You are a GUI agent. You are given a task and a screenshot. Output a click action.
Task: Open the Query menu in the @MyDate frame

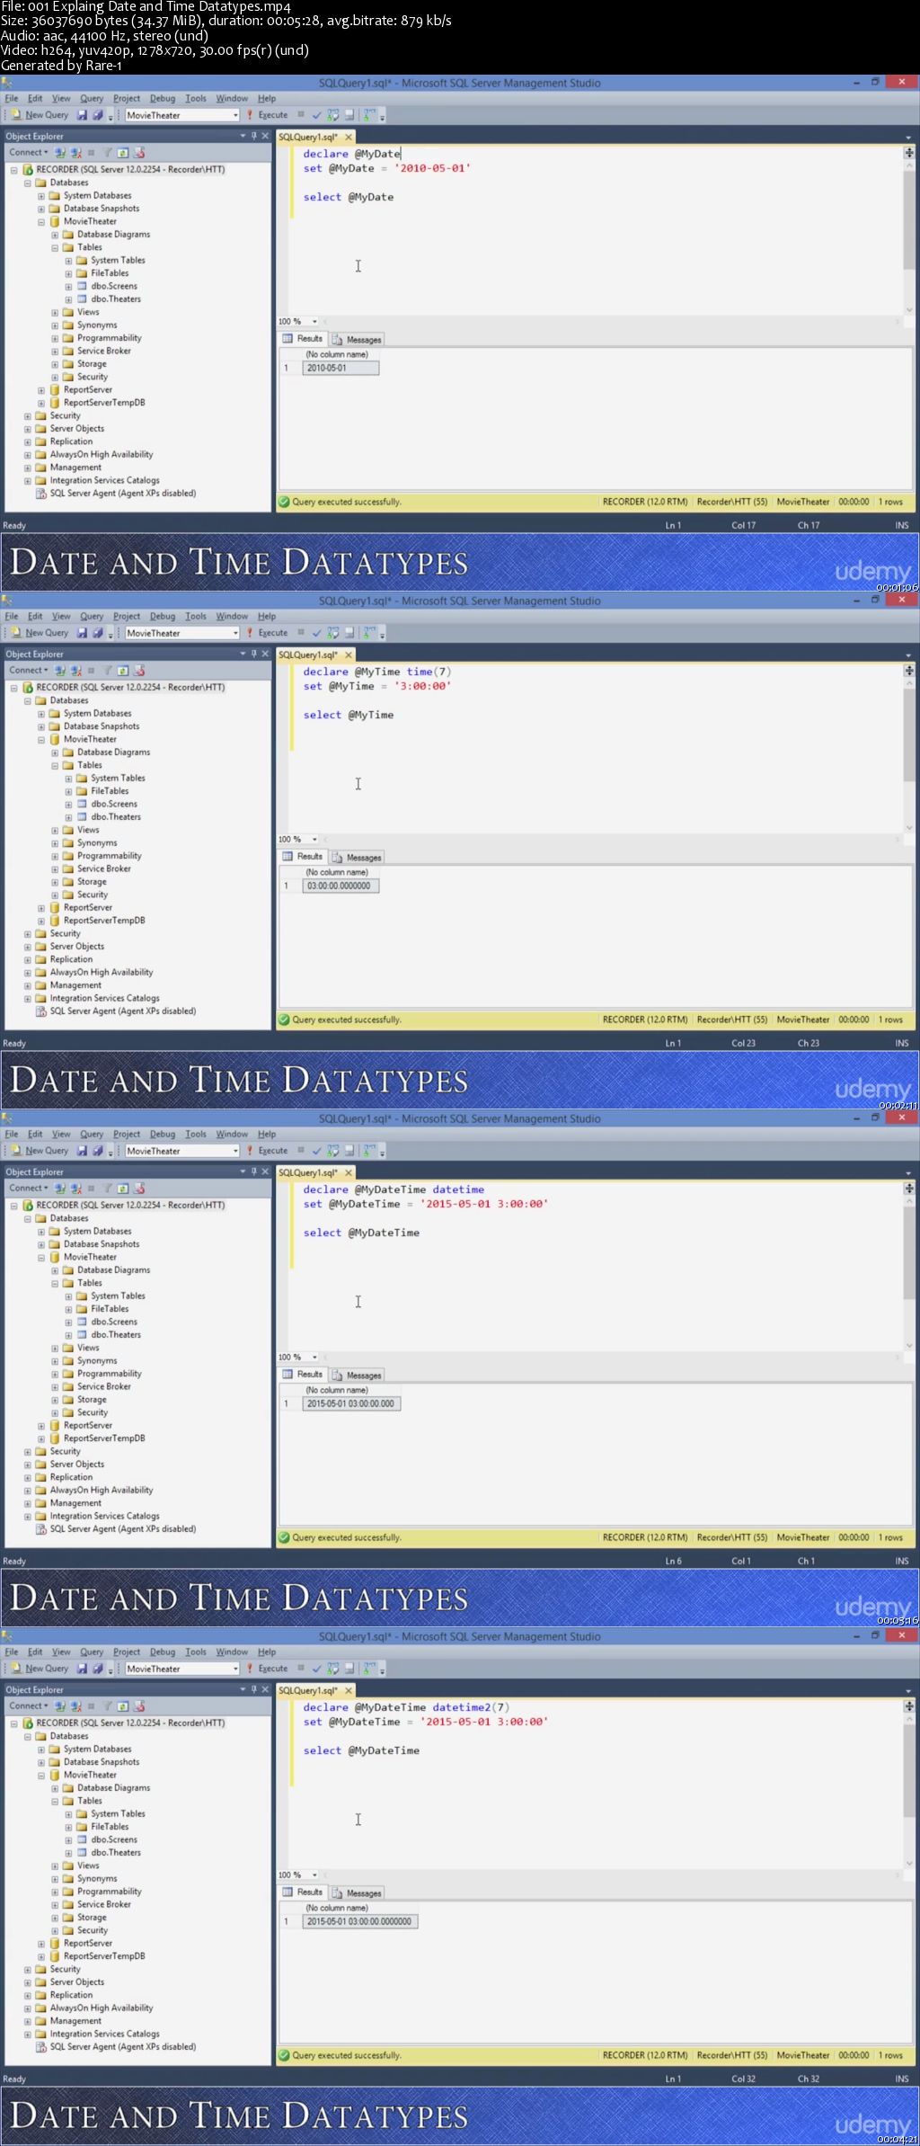(92, 99)
